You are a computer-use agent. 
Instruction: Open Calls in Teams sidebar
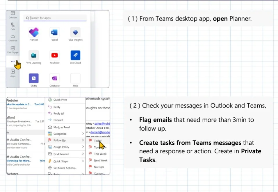pyautogui.click(x=13, y=26)
